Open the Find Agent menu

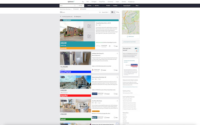pyautogui.click(x=94, y=2)
